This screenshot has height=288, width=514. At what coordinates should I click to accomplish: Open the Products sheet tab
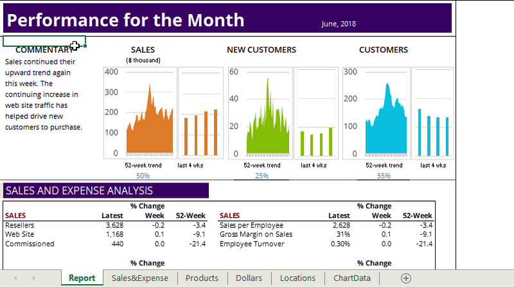[202, 278]
